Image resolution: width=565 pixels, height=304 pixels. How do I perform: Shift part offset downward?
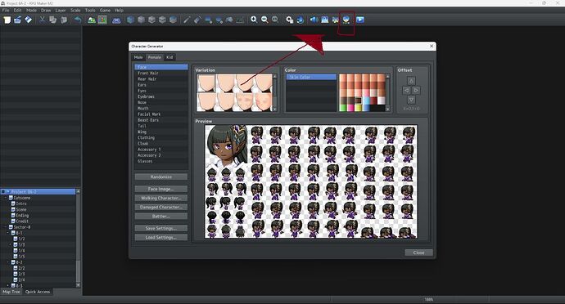(411, 100)
